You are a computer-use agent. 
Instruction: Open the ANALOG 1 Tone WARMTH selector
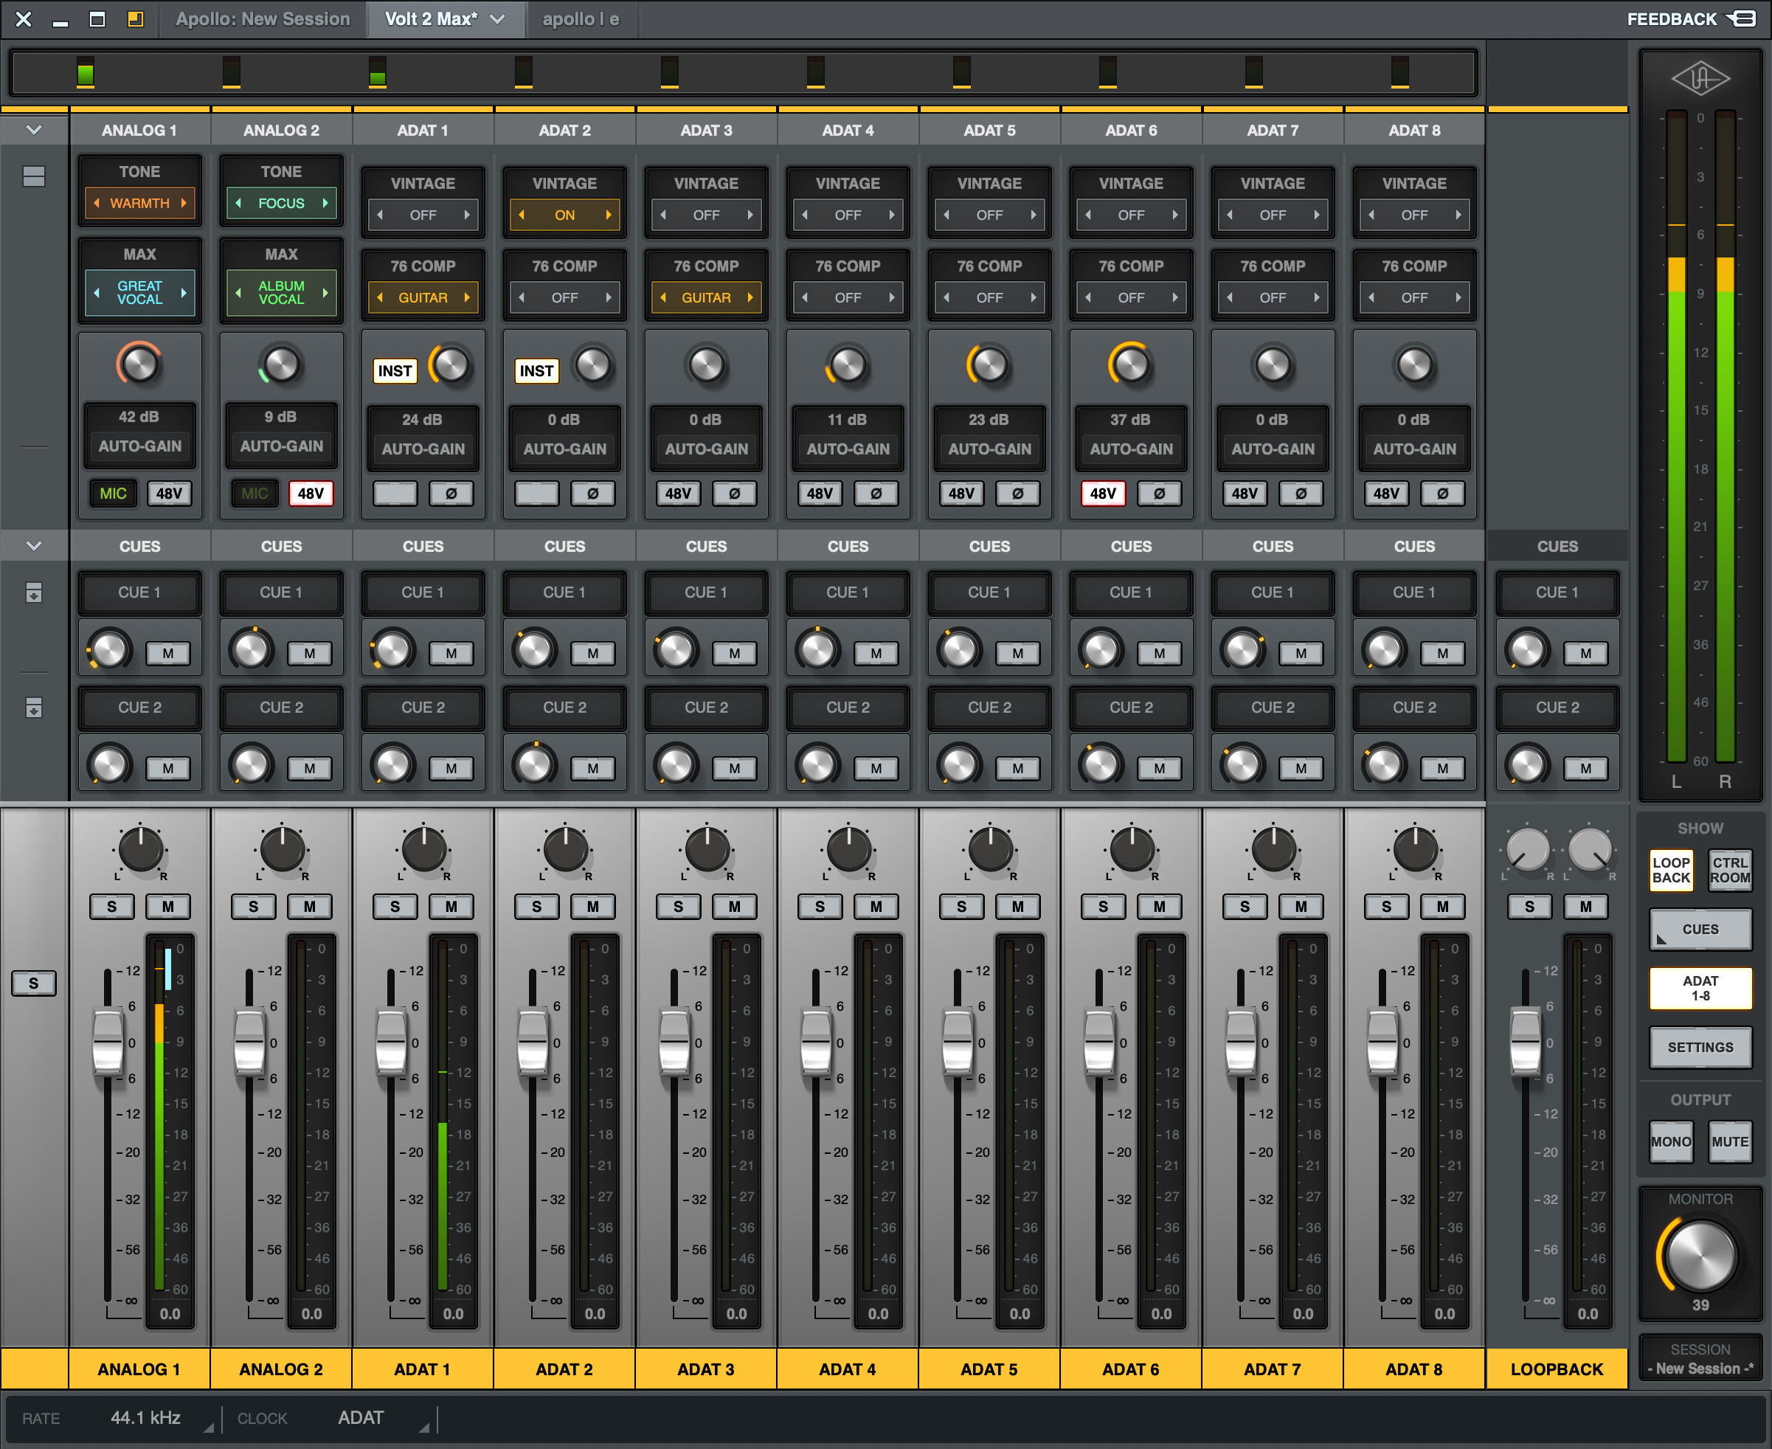tap(139, 203)
